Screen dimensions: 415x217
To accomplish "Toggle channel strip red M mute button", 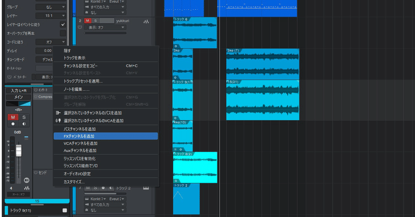I will pyautogui.click(x=12, y=117).
